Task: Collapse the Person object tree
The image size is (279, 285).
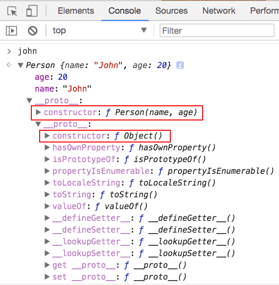Action: point(21,65)
